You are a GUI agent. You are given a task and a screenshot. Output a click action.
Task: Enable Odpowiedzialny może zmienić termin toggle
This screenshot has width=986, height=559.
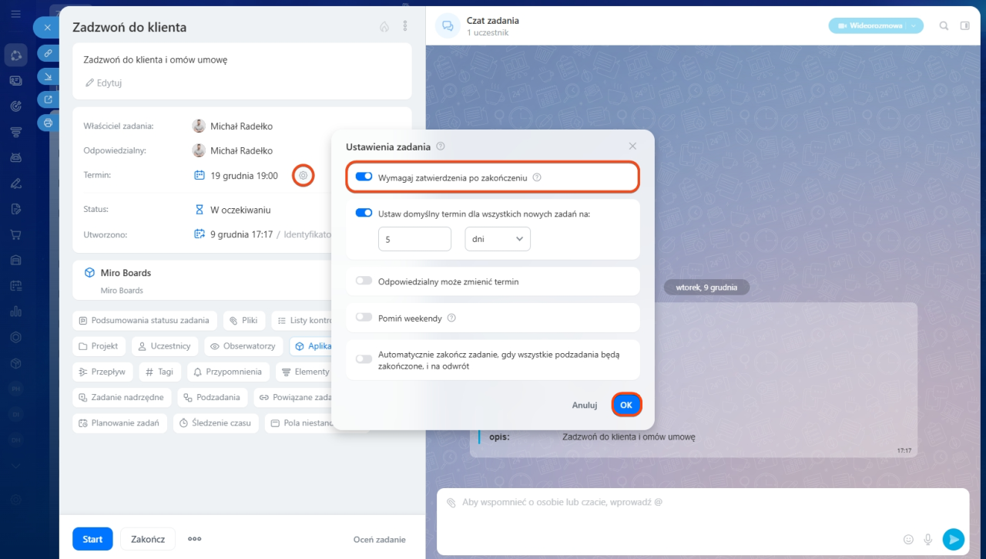click(364, 281)
